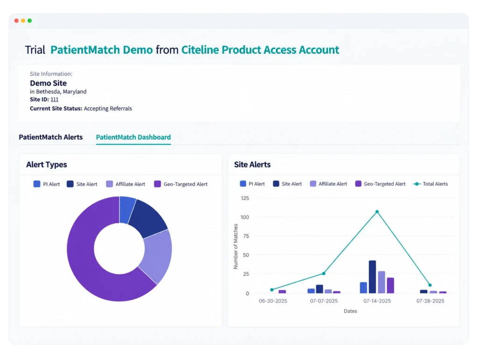
Task: Toggle Site Alert swatch in Alert Types legend
Action: pos(70,184)
